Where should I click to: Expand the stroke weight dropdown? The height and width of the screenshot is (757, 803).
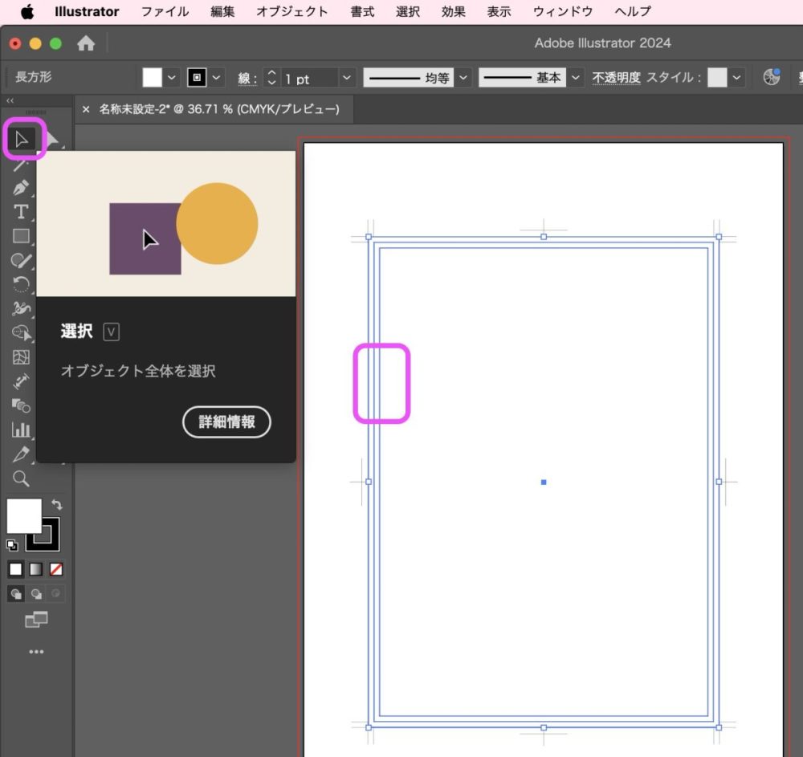347,78
